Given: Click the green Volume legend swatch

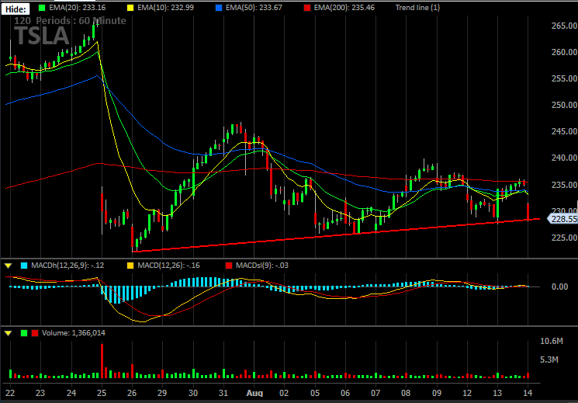Looking at the screenshot, I should coord(24,333).
